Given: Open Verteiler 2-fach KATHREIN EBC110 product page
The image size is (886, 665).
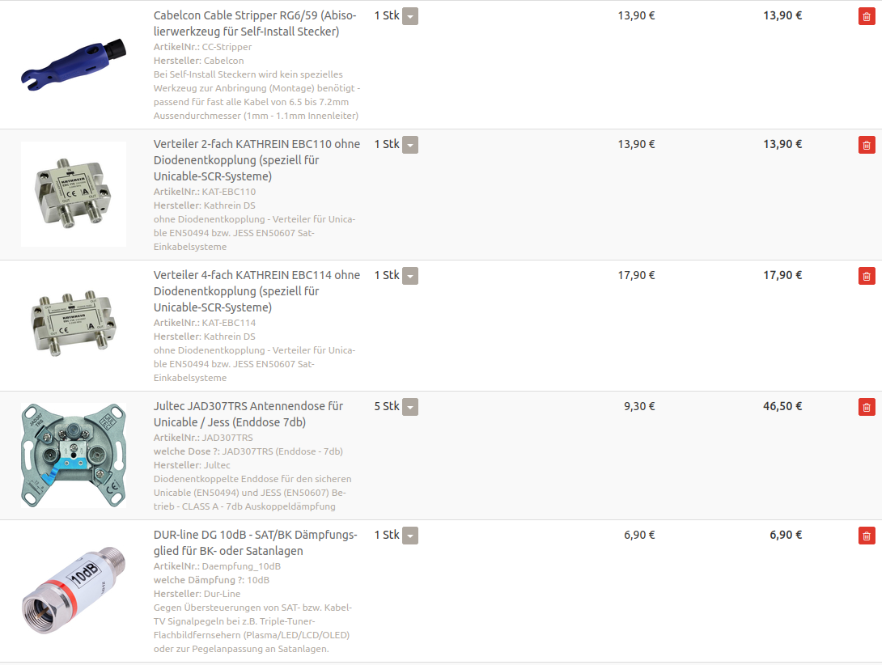Looking at the screenshot, I should pos(256,160).
